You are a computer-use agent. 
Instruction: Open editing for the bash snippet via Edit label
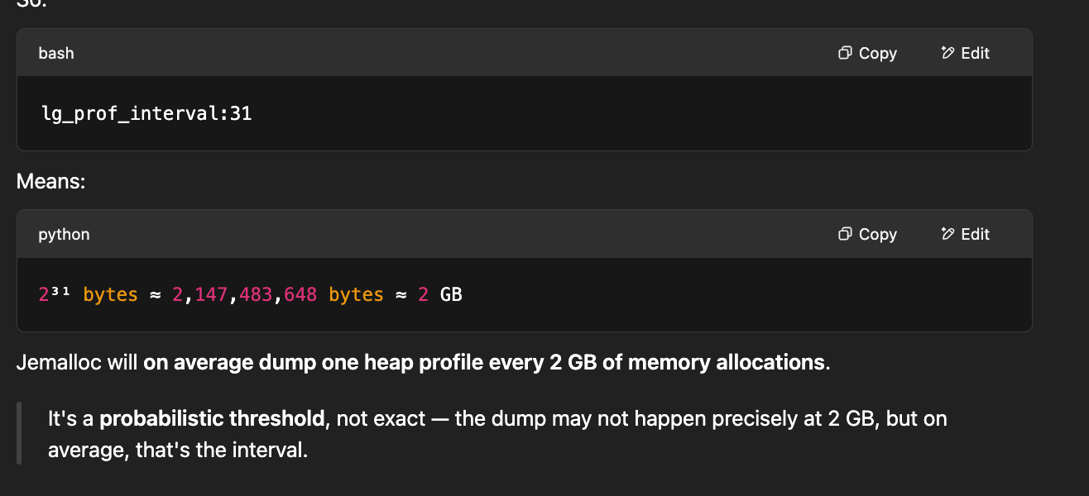[x=975, y=53]
